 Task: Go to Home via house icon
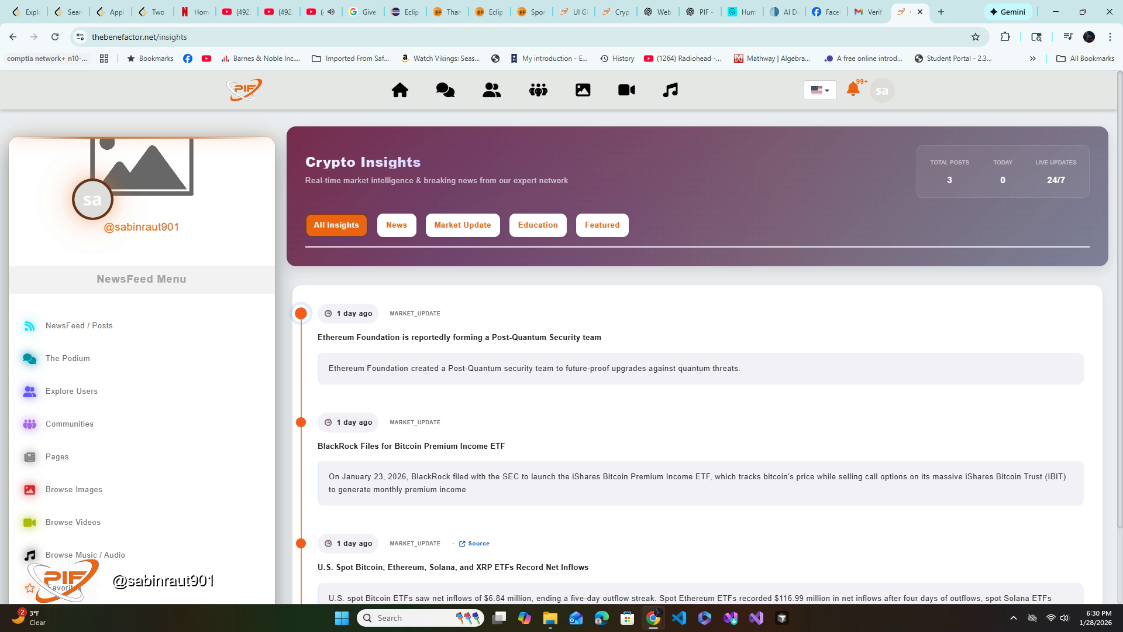tap(400, 90)
